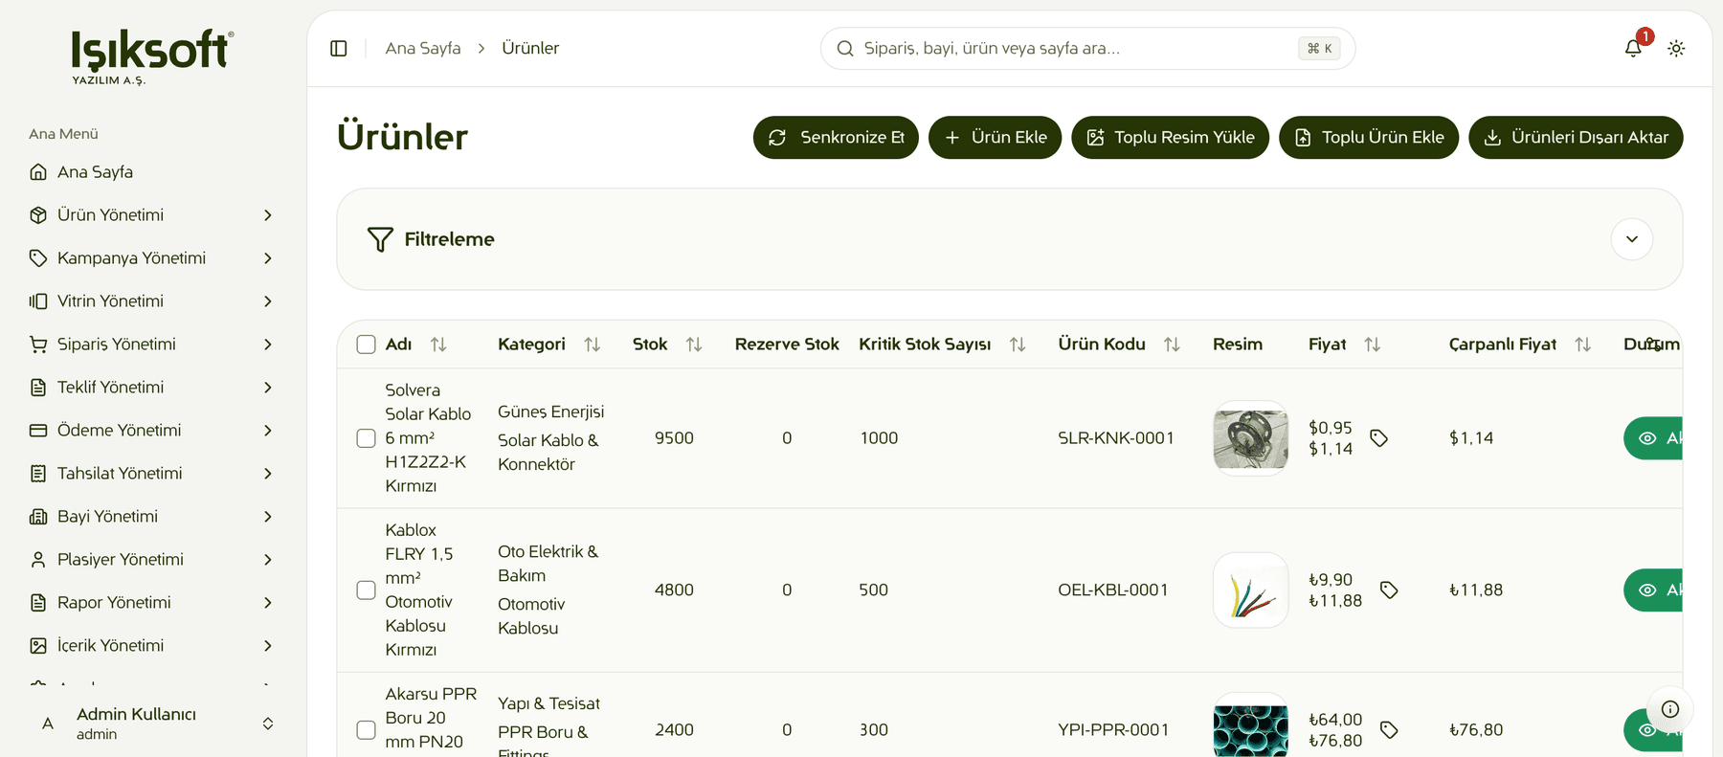Click the price tag icon in the SLR-KNK-0001 row

pos(1378,438)
